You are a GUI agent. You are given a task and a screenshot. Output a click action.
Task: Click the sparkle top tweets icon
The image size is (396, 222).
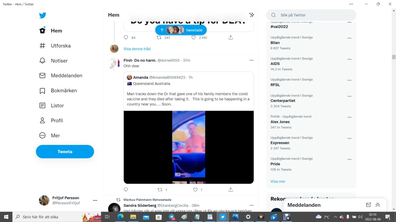click(x=252, y=15)
